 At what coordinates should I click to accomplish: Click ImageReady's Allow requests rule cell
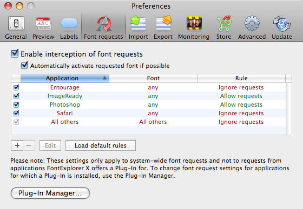click(x=241, y=96)
